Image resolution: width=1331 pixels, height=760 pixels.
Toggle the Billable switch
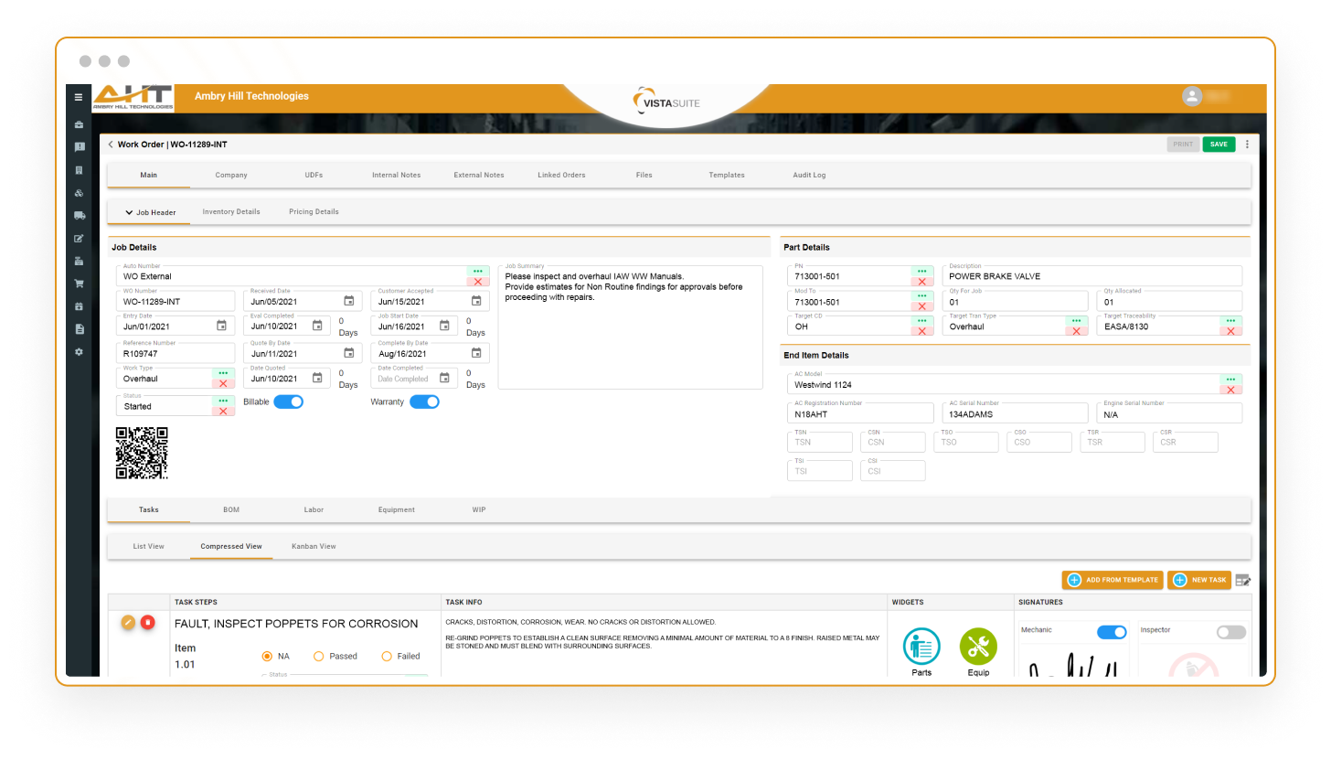tap(288, 401)
